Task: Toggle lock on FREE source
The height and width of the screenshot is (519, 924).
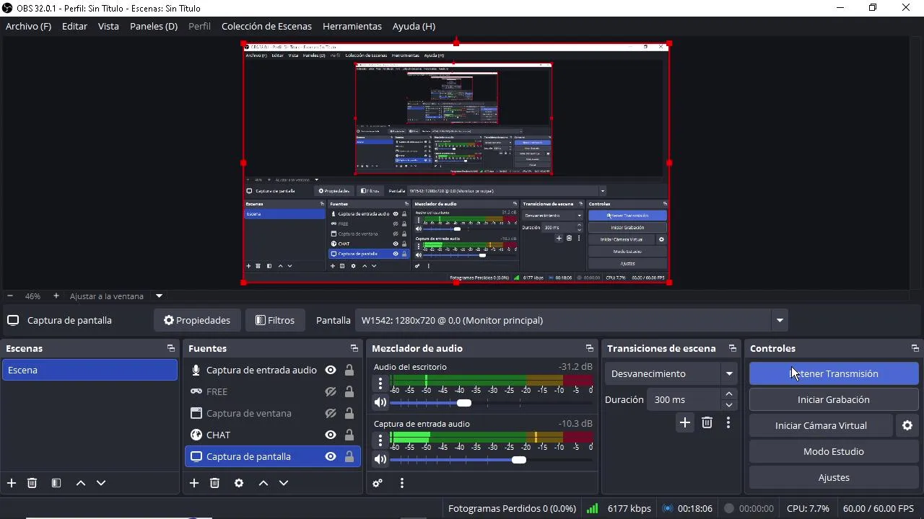Action: coord(349,391)
